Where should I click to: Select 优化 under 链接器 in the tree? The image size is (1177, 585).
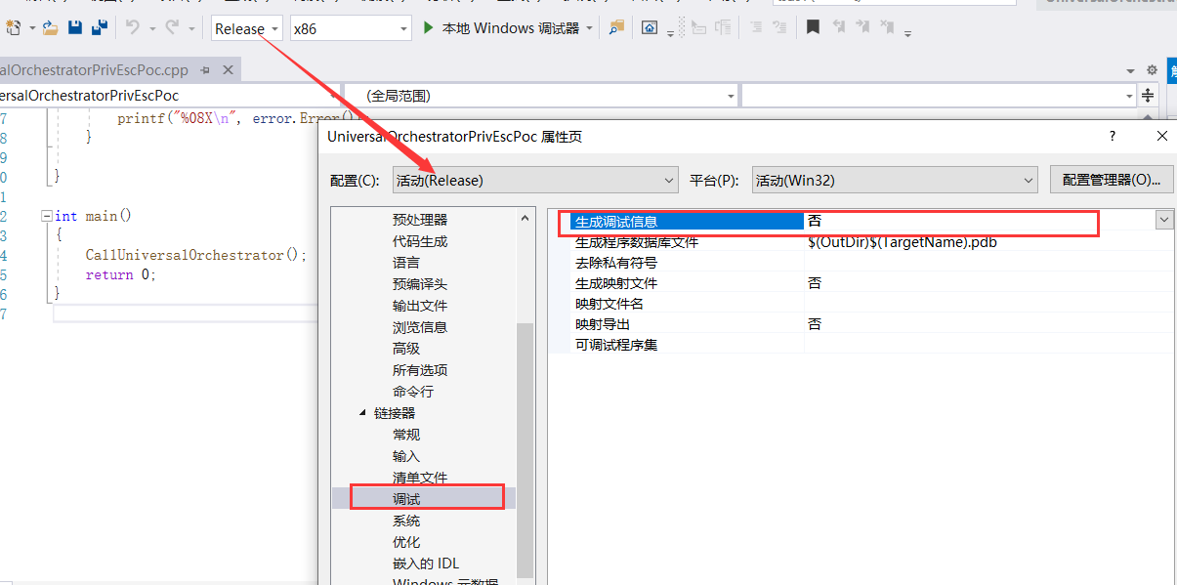406,542
